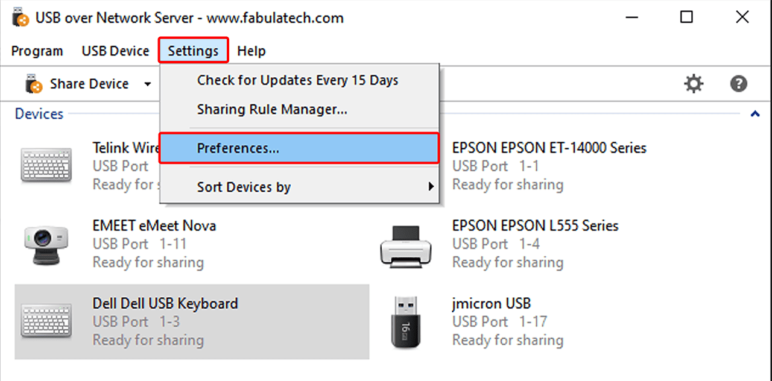The width and height of the screenshot is (772, 381).
Task: Open the USB Device menu
Action: tap(115, 51)
